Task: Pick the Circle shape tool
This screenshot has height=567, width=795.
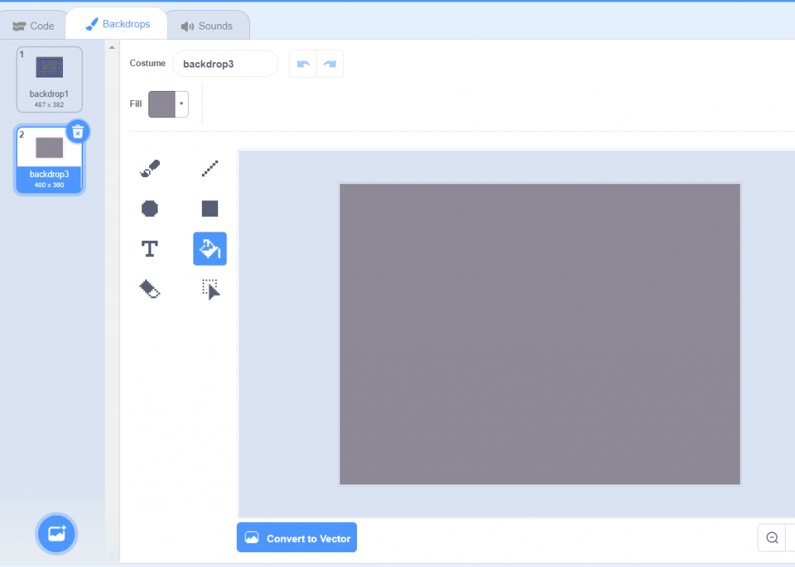Action: [150, 208]
